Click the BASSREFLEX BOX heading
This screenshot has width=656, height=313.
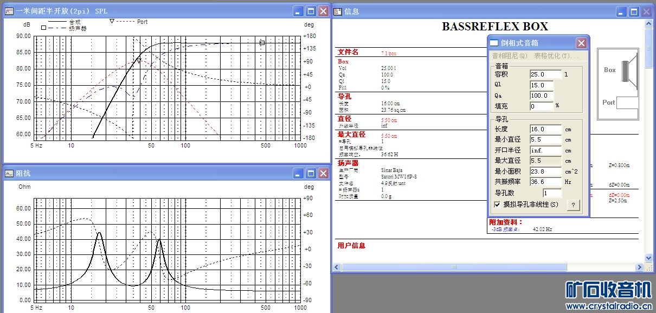(495, 26)
